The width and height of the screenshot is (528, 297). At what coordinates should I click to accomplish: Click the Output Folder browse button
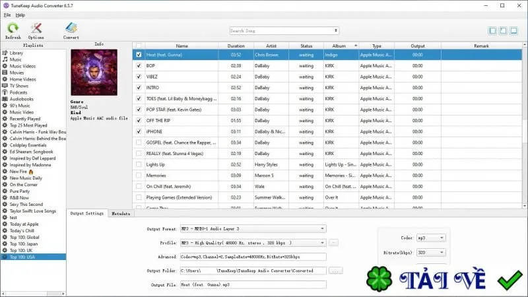click(x=336, y=271)
